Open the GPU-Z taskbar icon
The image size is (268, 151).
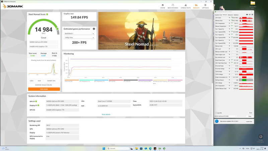point(159,148)
